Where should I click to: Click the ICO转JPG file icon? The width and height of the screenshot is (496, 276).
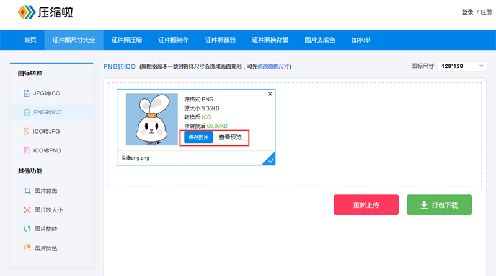click(27, 131)
